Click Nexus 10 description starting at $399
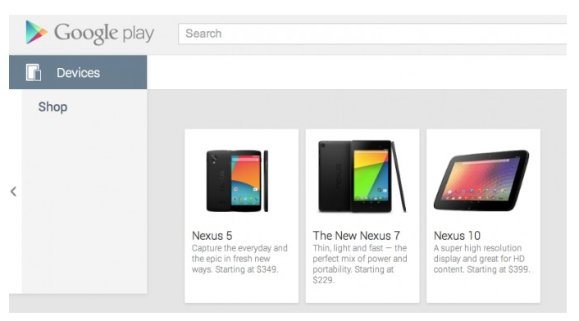The image size is (579, 321). [482, 259]
